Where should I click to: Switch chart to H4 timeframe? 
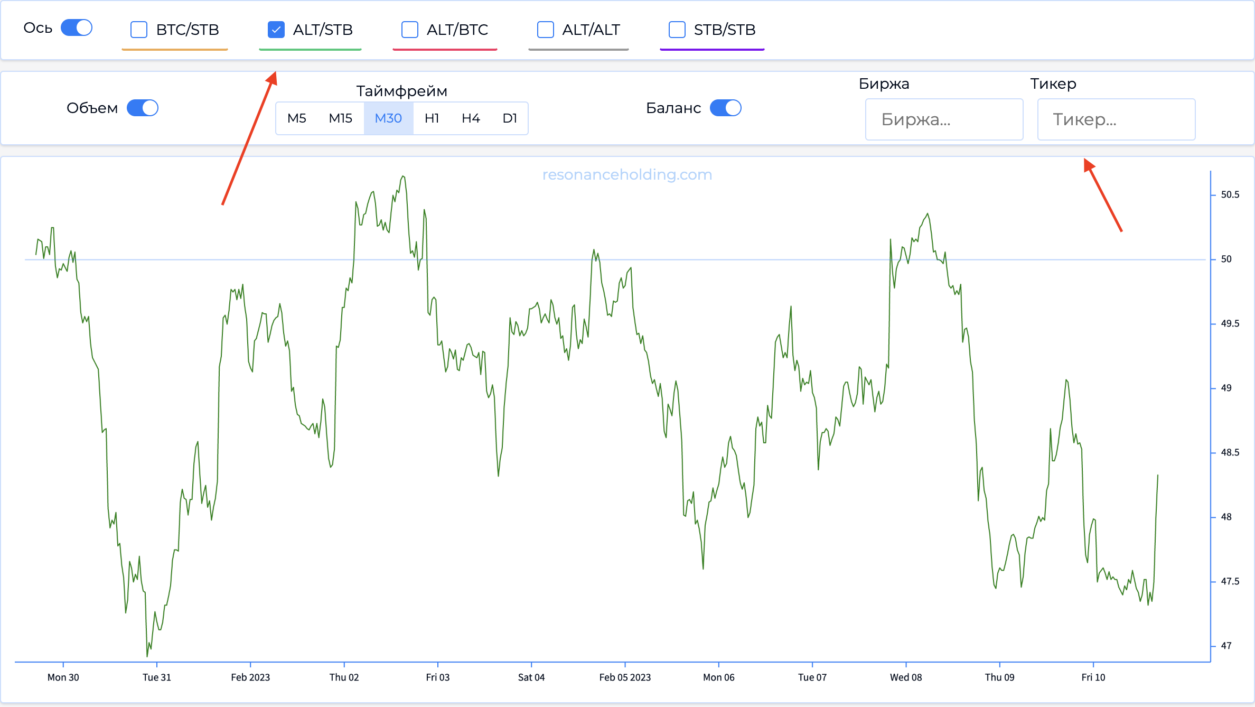[471, 118]
